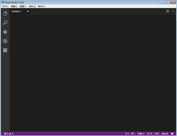Change the UTF-8 encoding selector

[x=149, y=133]
